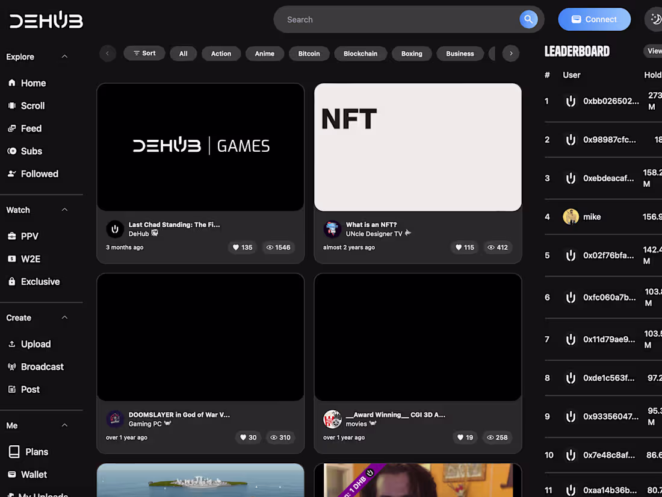Select the Subs icon

pyautogui.click(x=13, y=151)
